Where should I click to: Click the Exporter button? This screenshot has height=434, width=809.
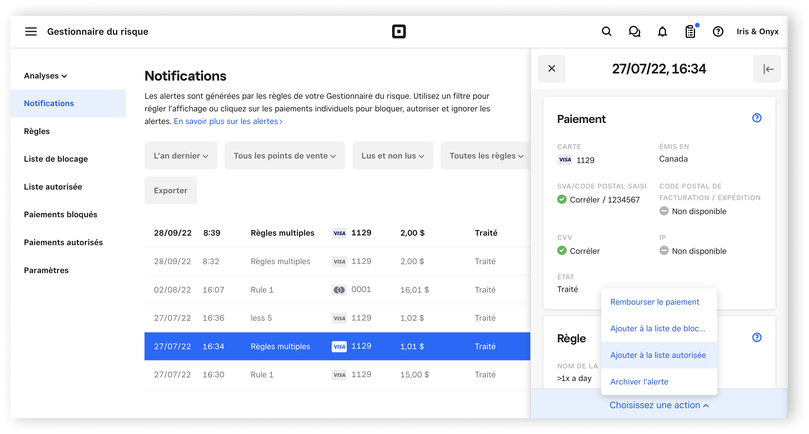pos(171,191)
